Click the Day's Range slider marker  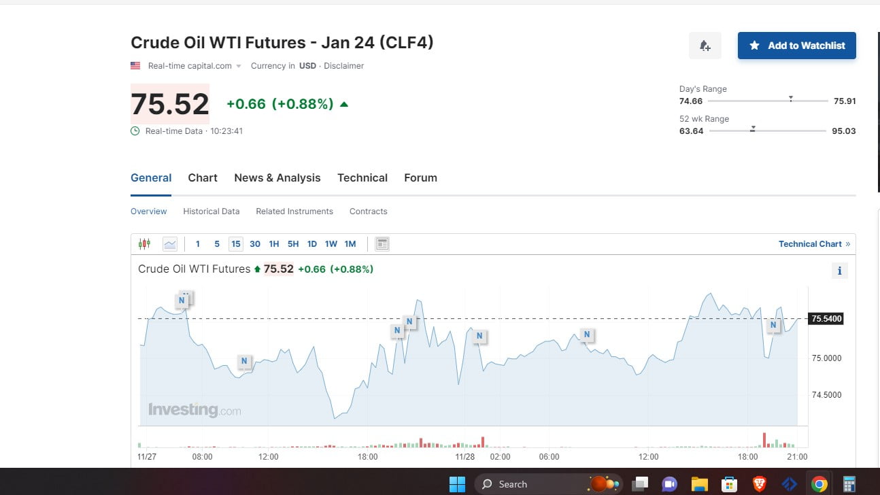point(790,99)
